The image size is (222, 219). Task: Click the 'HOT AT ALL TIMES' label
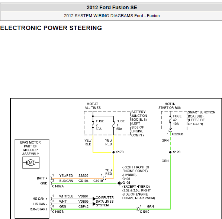[x=93, y=106]
